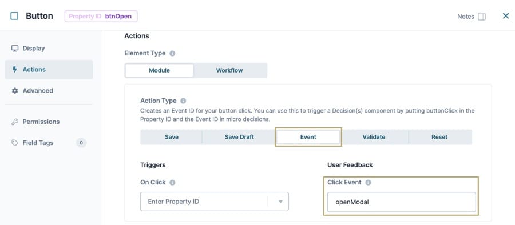Choose the Validate action type
The height and width of the screenshot is (225, 515).
click(374, 137)
